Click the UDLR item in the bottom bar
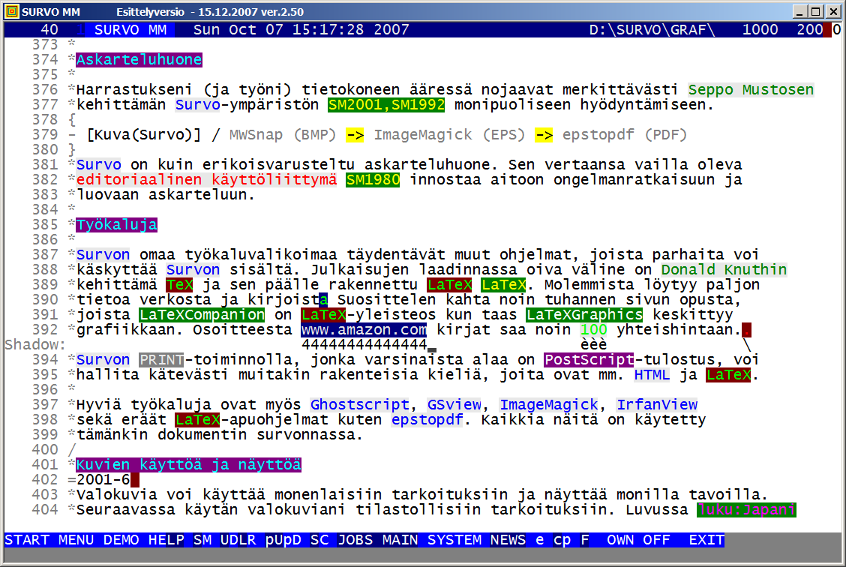 pos(238,540)
